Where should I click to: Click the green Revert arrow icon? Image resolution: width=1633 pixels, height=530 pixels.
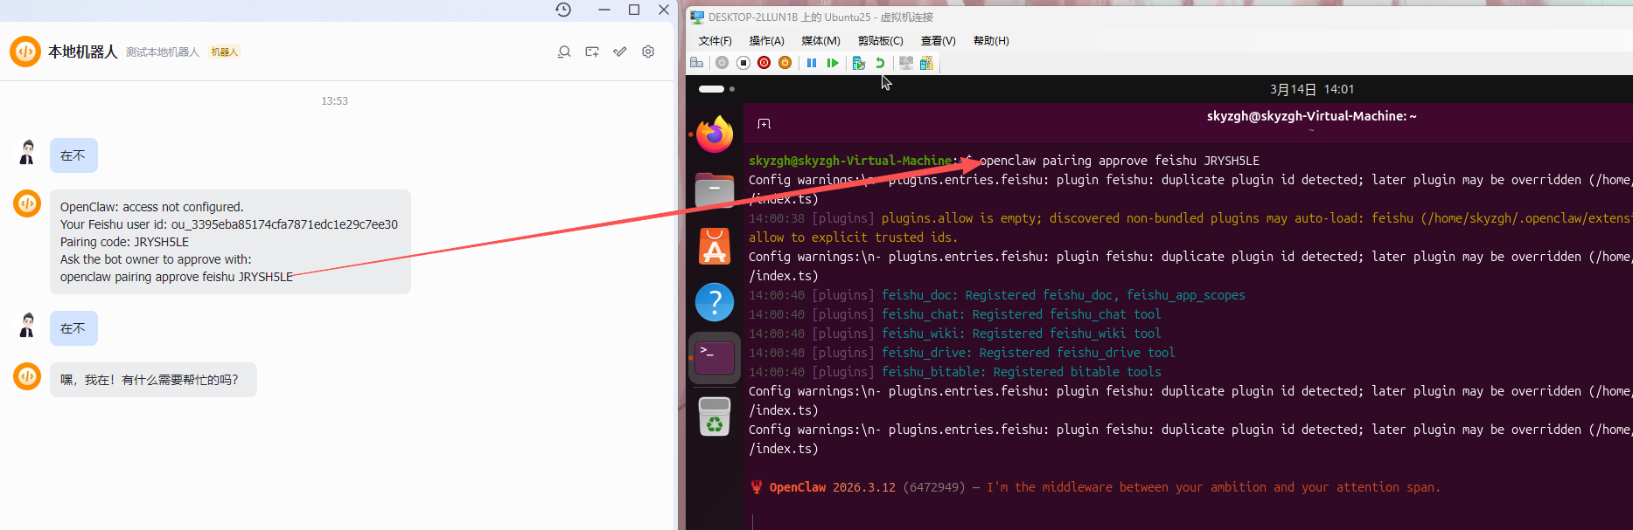pos(880,63)
